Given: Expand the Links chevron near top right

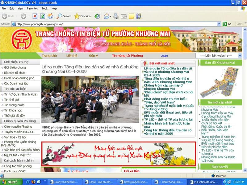Looking at the screenshot, I should 245,23.
